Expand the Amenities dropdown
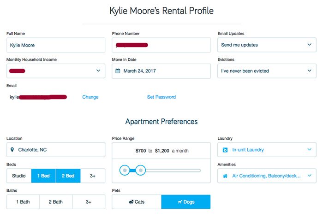This screenshot has width=323, height=218. click(x=267, y=176)
